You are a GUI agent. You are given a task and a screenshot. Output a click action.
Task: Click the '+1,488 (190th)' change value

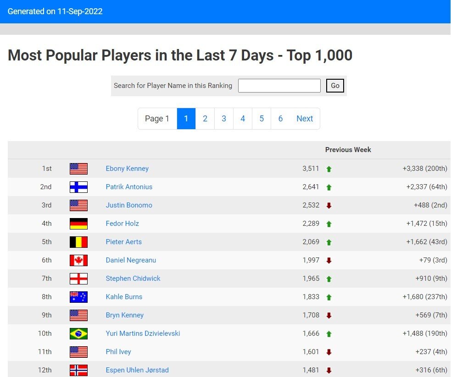(425, 333)
